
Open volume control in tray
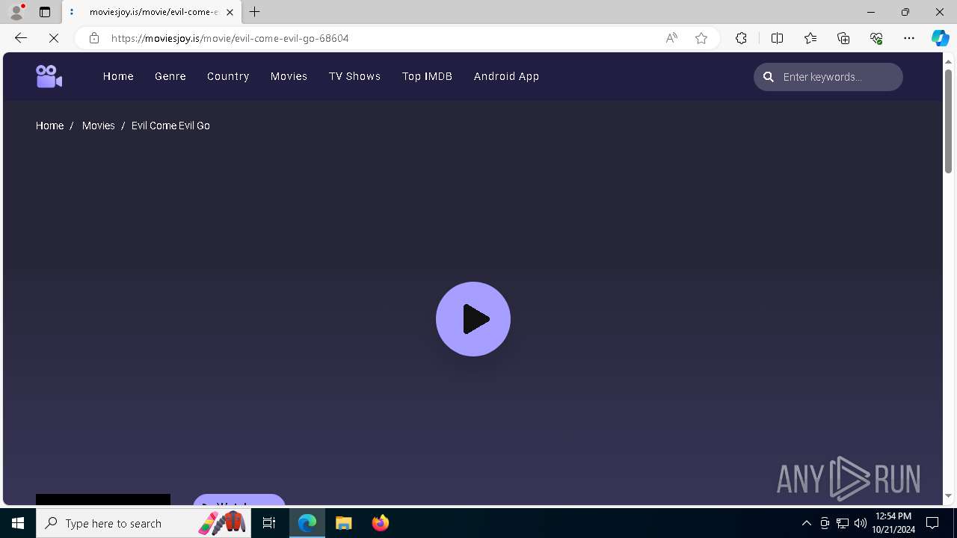[x=861, y=523]
